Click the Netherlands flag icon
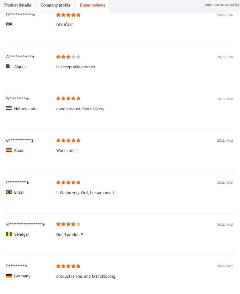This screenshot has height=294, width=240. pyautogui.click(x=9, y=109)
